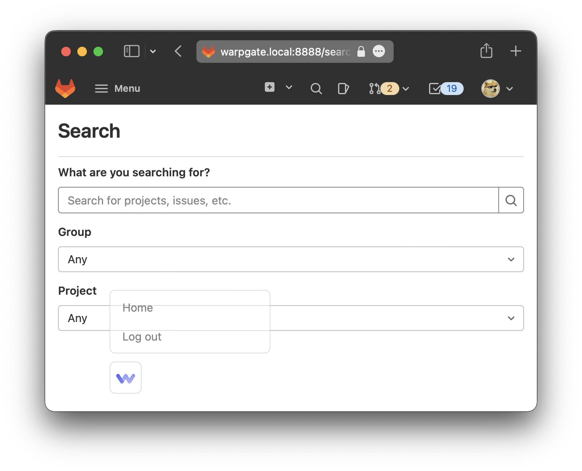Viewport: 582px width, 471px height.
Task: Click the 'Search' page heading
Action: pyautogui.click(x=89, y=131)
